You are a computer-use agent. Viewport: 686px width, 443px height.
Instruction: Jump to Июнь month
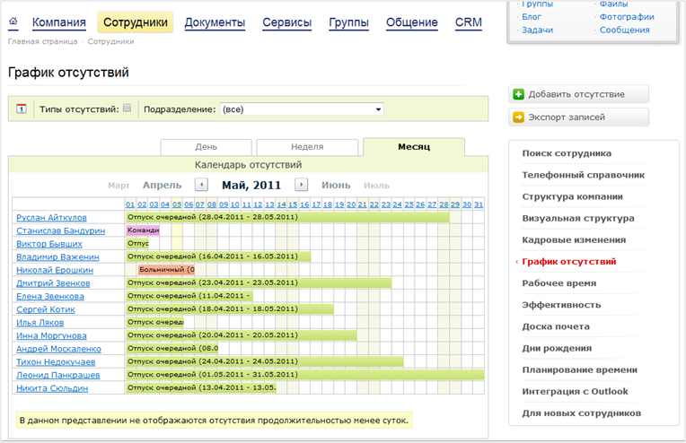pyautogui.click(x=336, y=186)
